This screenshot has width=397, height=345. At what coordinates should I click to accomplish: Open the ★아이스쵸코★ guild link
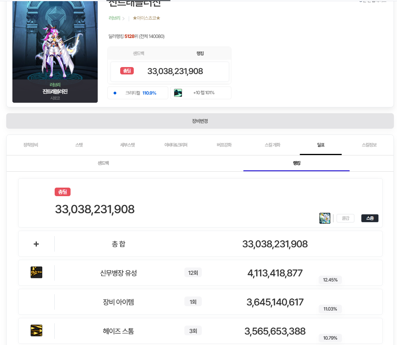coord(146,18)
